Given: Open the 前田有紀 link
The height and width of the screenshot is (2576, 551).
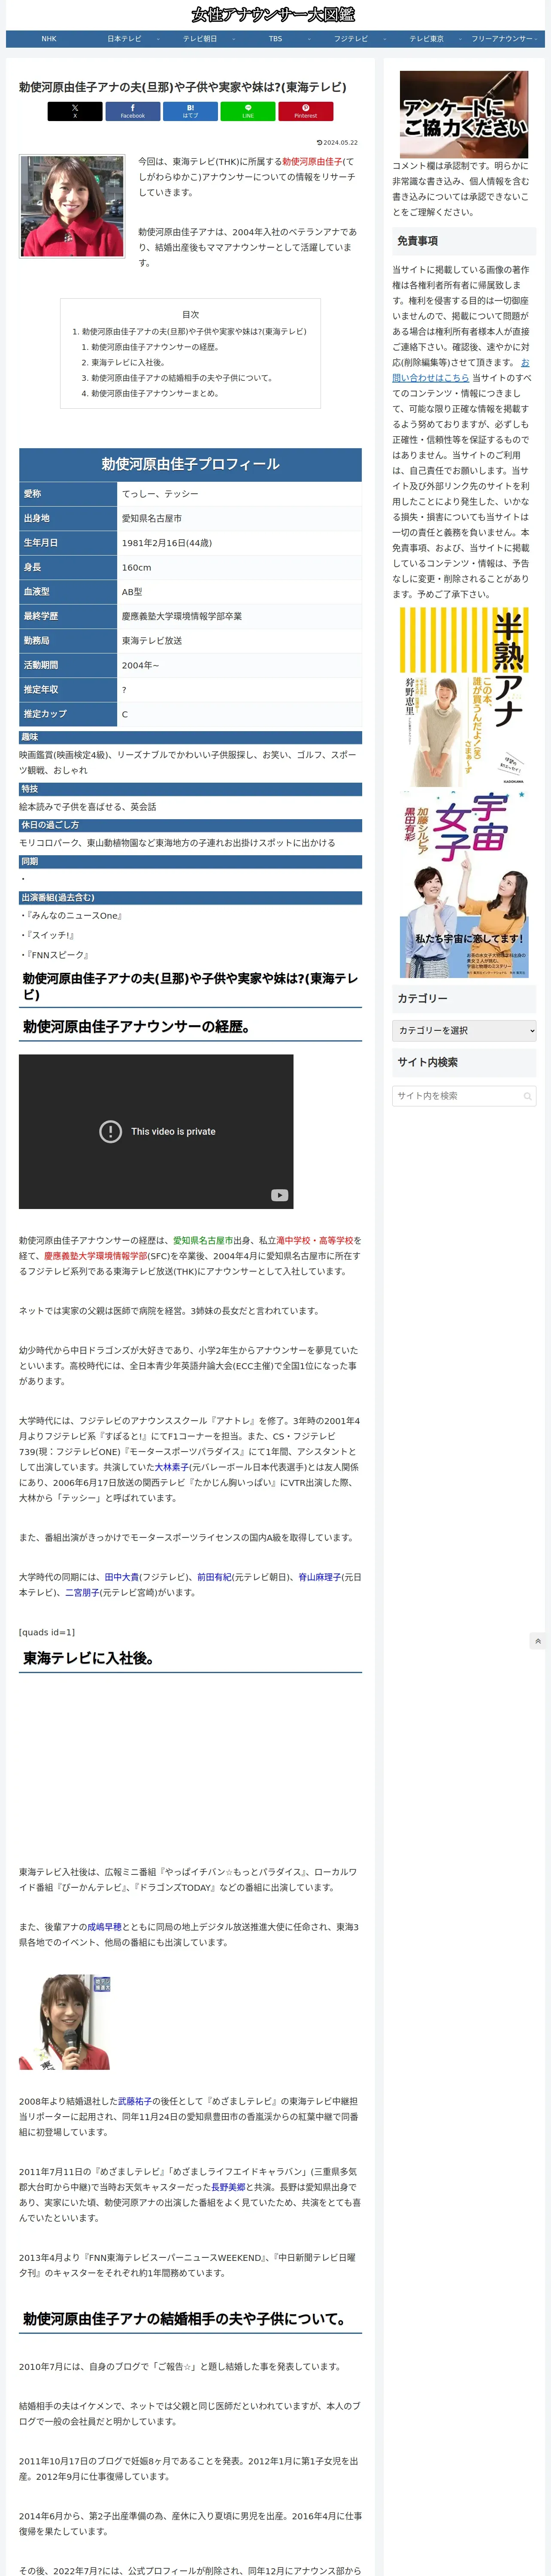Looking at the screenshot, I should (214, 1577).
